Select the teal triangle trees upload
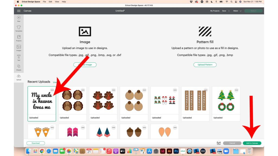The image size is (278, 156). pyautogui.click(x=103, y=132)
